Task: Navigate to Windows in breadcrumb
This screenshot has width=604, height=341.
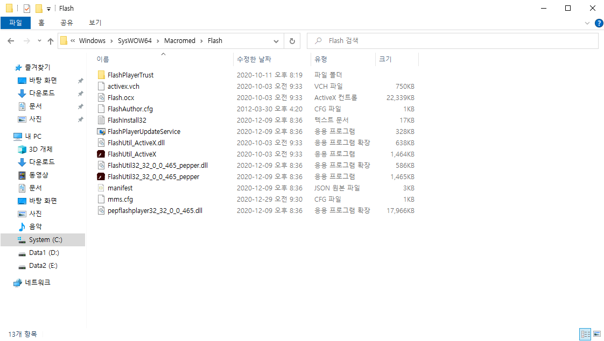Action: click(x=92, y=41)
